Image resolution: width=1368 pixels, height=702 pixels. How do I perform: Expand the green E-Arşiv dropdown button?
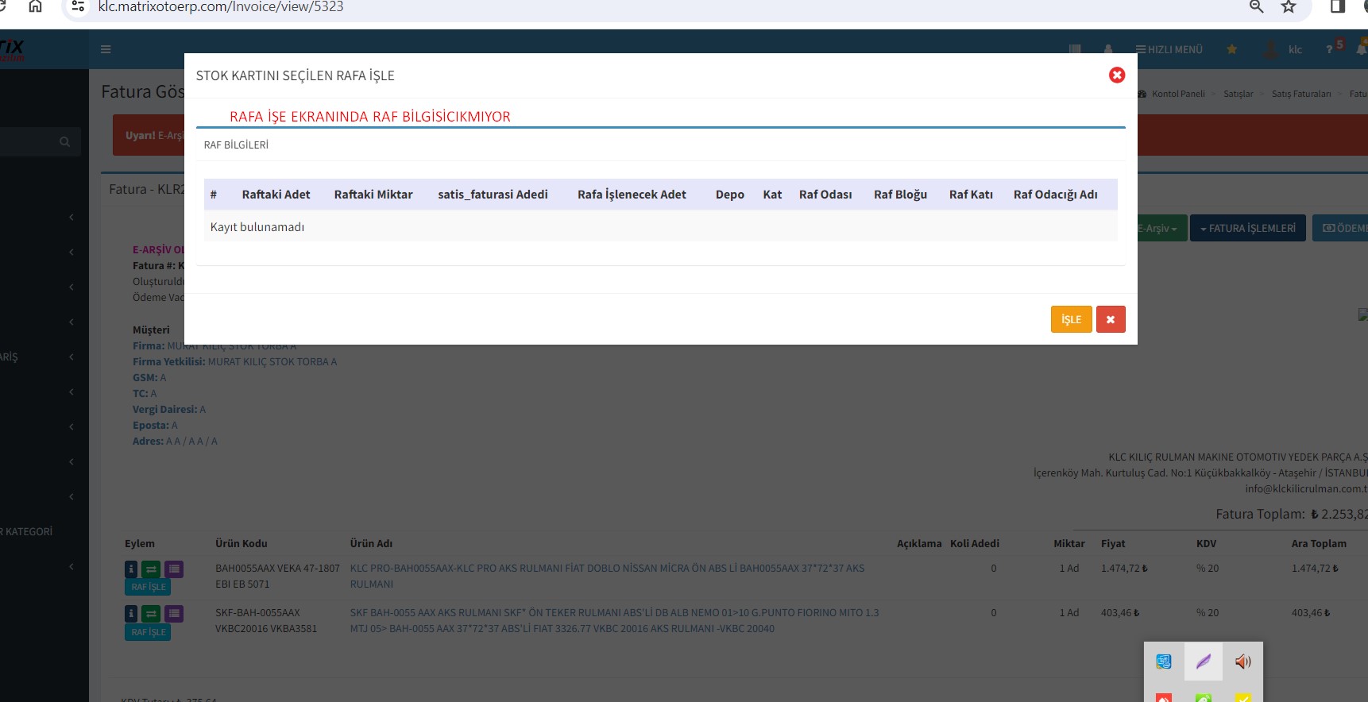click(x=1160, y=228)
